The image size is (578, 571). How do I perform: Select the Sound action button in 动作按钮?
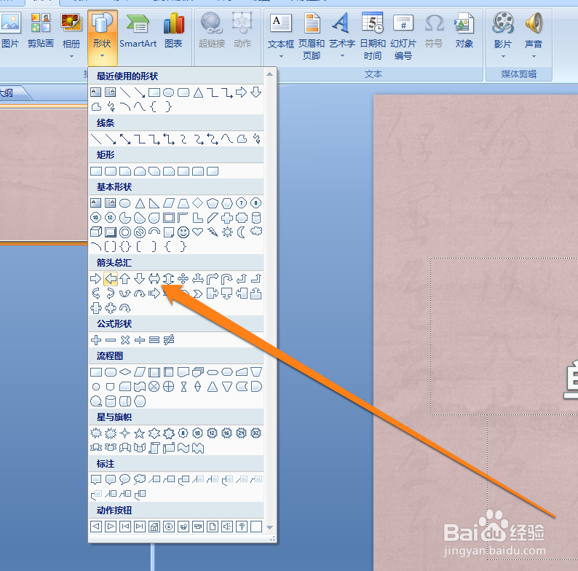[x=227, y=527]
